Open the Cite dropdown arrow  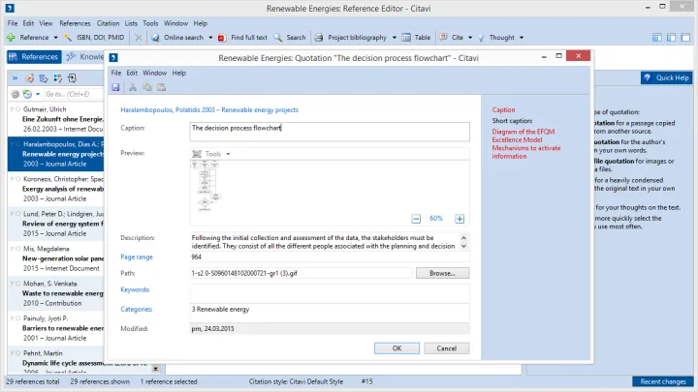point(470,38)
